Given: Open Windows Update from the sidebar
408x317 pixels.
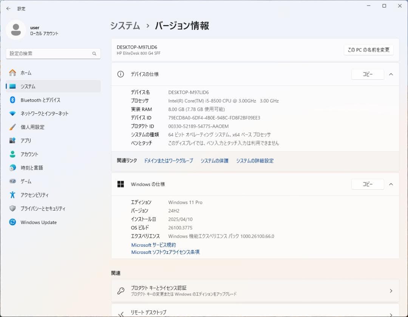Looking at the screenshot, I should click(34, 222).
